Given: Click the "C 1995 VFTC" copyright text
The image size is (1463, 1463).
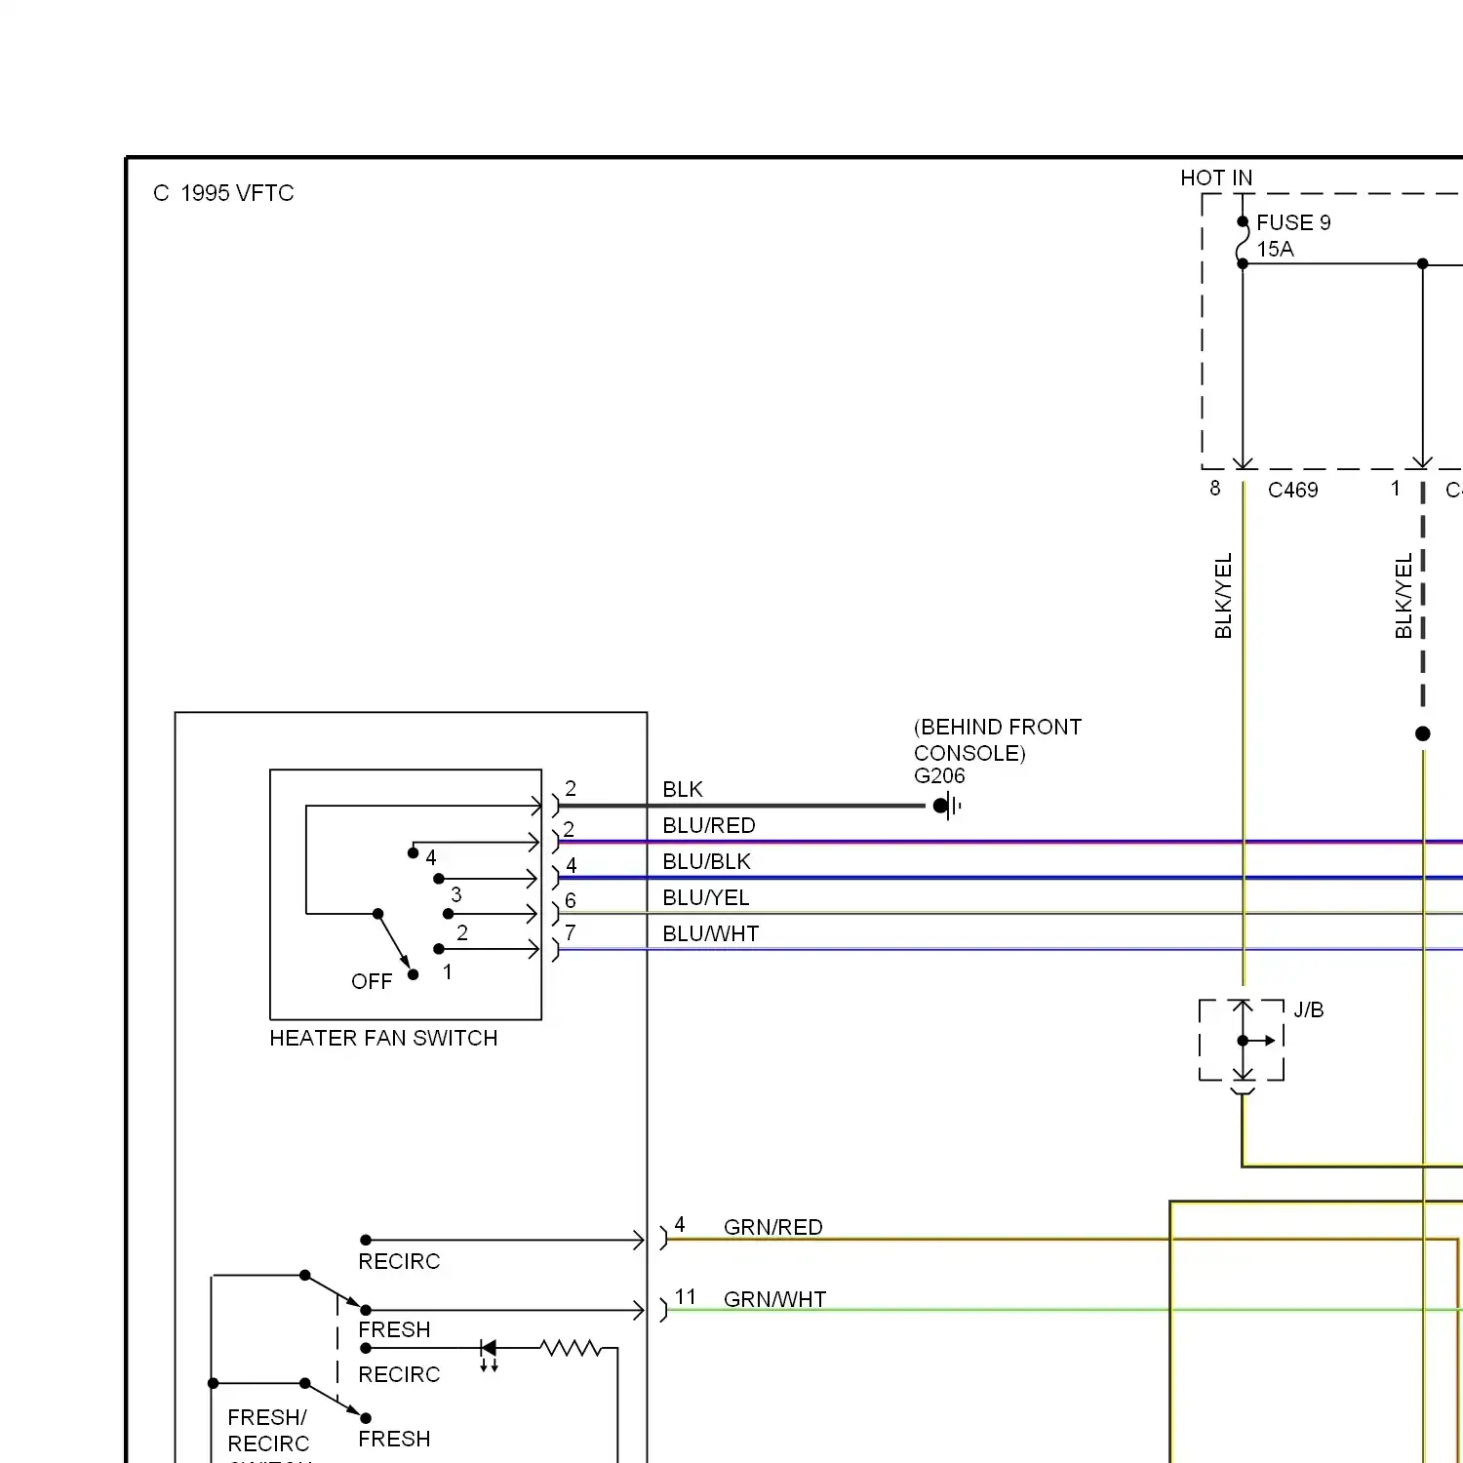Looking at the screenshot, I should click(223, 193).
